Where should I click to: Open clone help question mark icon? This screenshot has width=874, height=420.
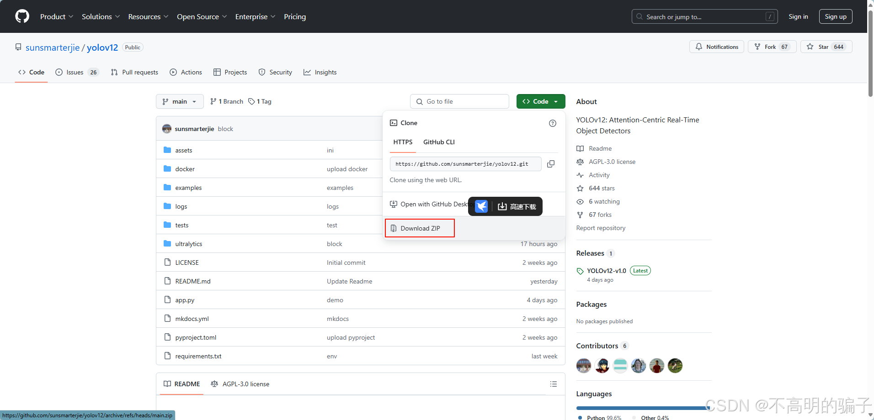coord(553,123)
